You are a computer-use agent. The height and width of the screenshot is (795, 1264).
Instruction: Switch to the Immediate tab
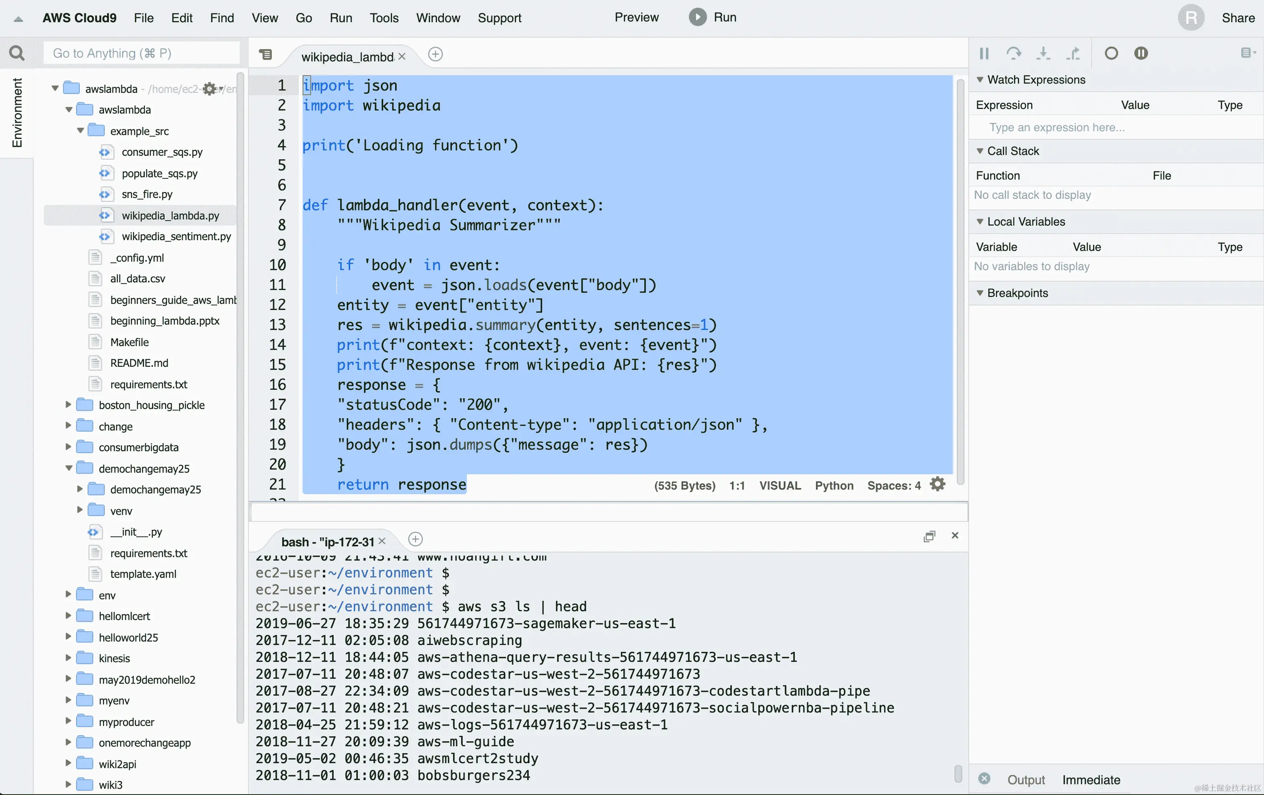1091,779
